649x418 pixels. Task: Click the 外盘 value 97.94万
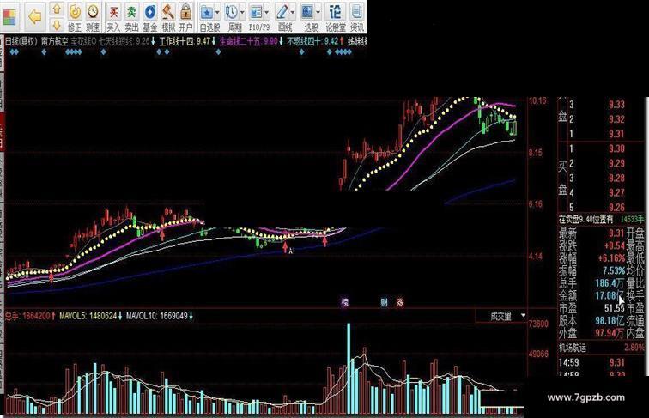pos(610,333)
